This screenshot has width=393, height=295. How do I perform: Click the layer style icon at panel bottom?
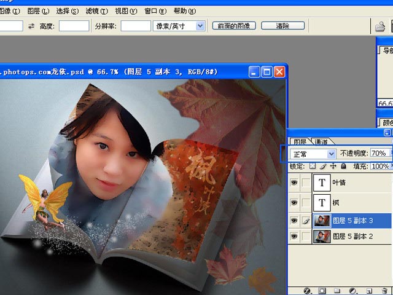pyautogui.click(x=307, y=290)
